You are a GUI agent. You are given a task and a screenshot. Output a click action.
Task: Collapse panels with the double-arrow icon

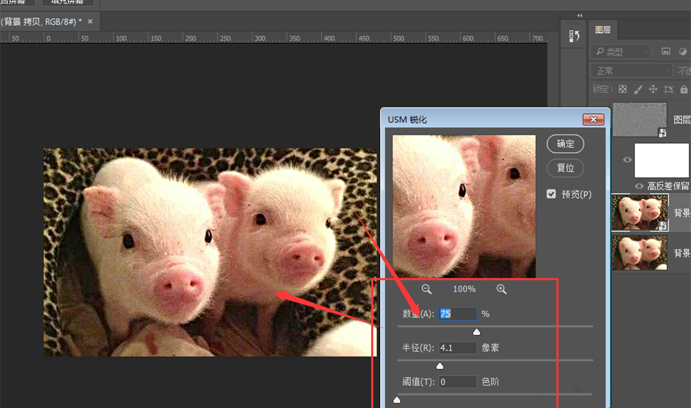(580, 15)
